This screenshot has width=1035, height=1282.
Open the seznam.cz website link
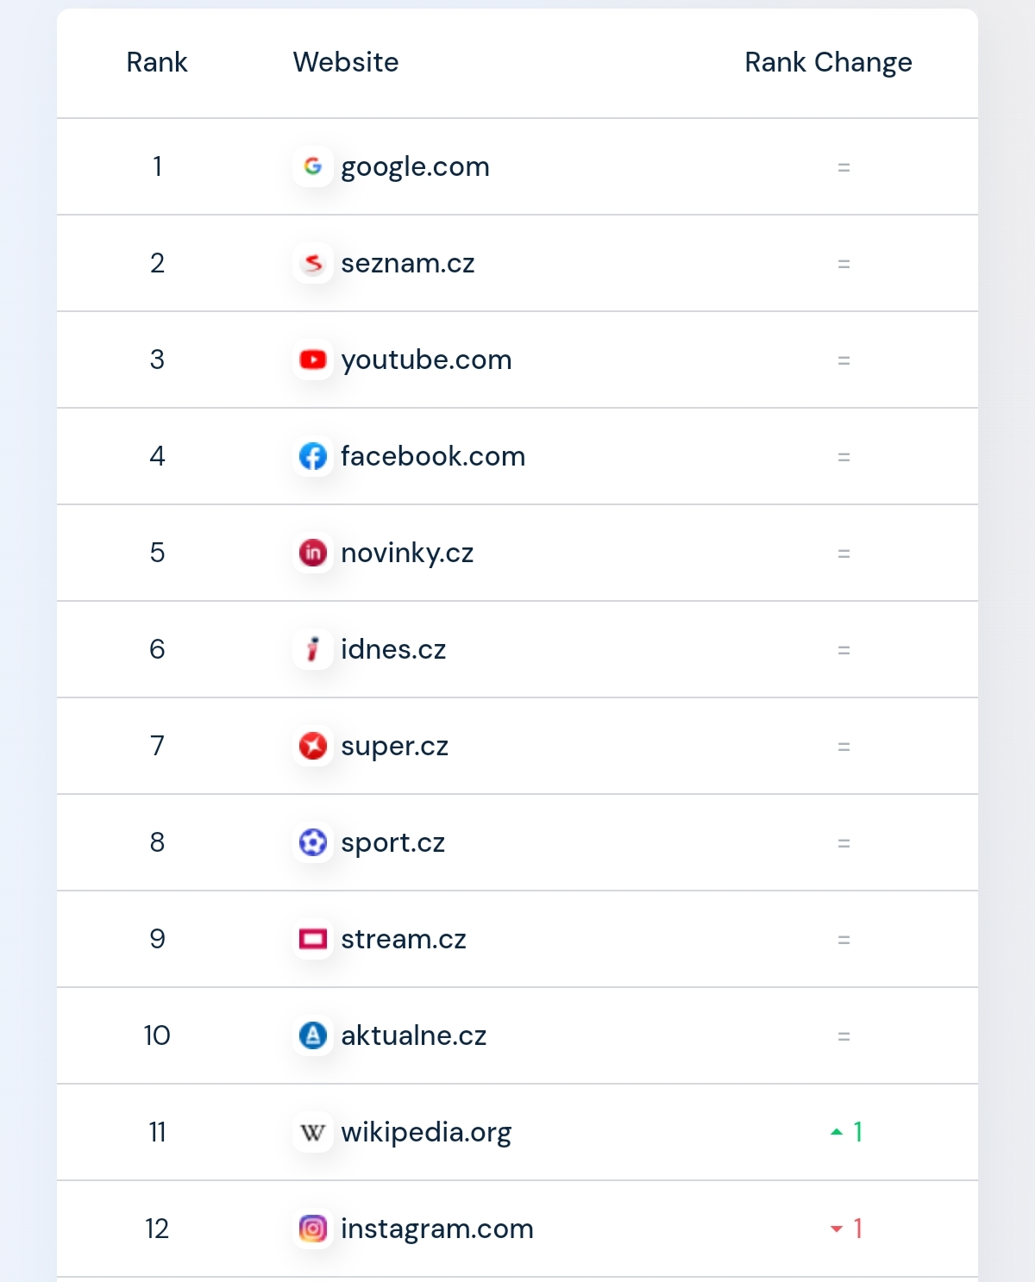coord(408,263)
